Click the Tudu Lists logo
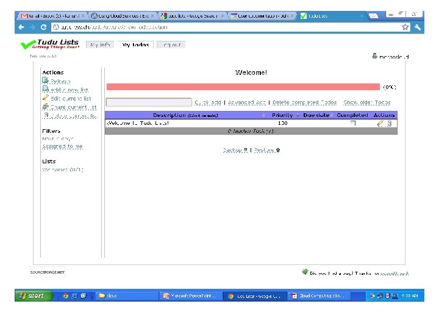Screen dimensions: 439x329 (51, 44)
